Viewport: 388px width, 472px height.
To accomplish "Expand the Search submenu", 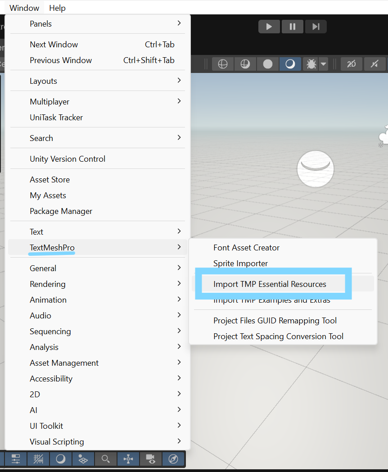I will coord(98,138).
